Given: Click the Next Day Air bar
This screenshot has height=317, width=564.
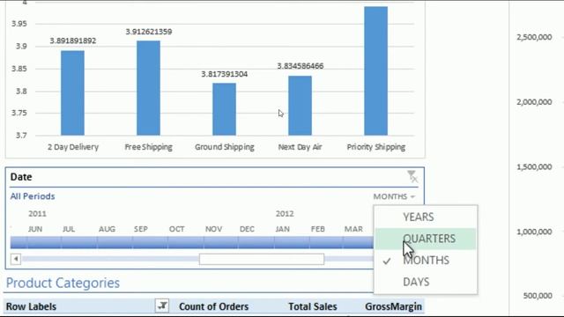Looking at the screenshot, I should coord(300,106).
